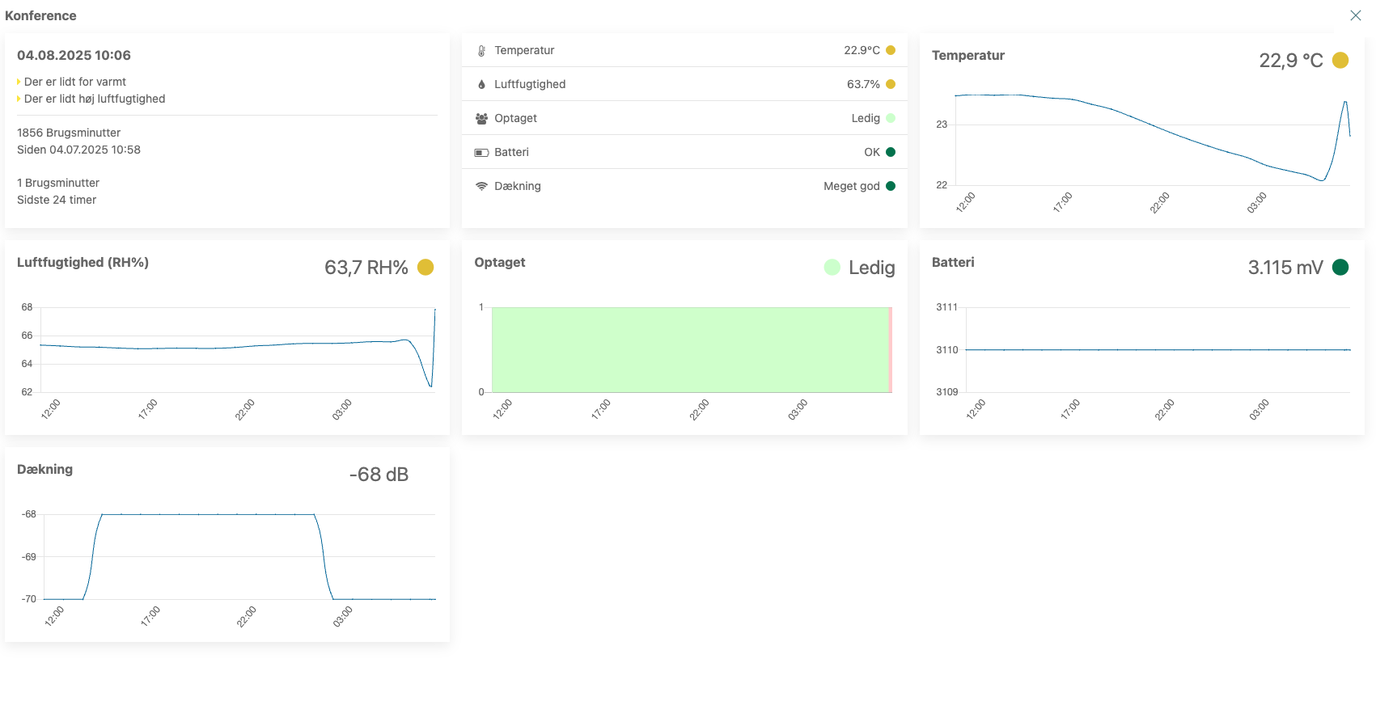Click the Temperatur chart title
The image size is (1376, 722).
pos(968,55)
